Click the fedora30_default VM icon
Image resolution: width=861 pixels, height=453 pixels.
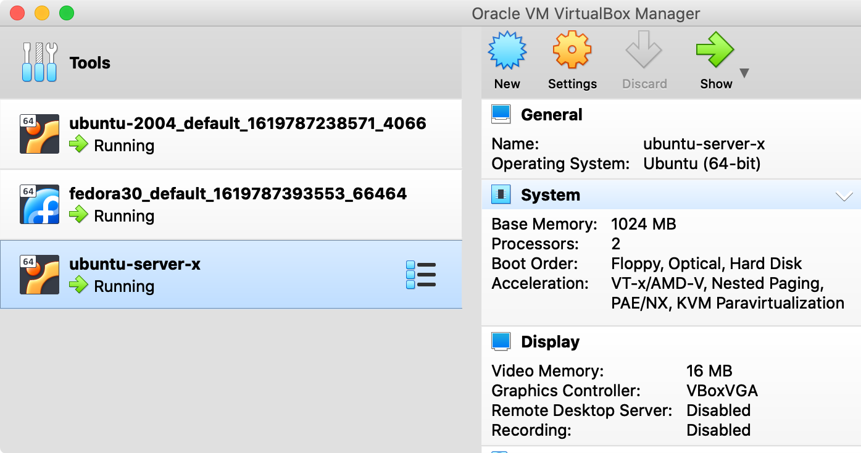pyautogui.click(x=40, y=204)
